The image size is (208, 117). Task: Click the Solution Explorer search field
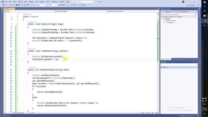point(179,14)
